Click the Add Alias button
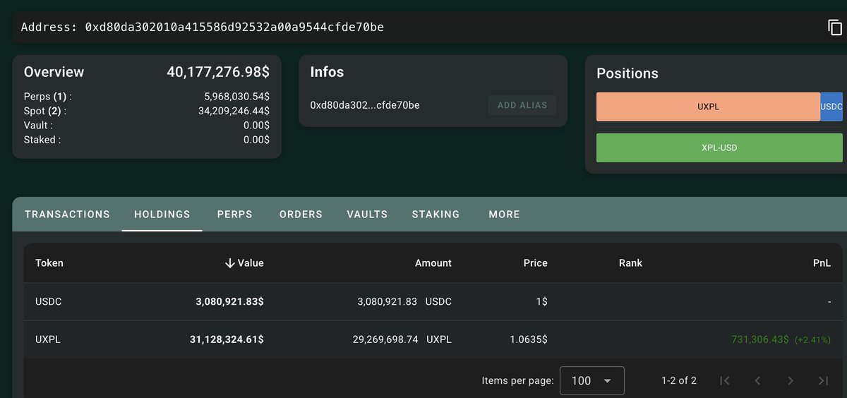This screenshot has width=847, height=398. pyautogui.click(x=522, y=106)
